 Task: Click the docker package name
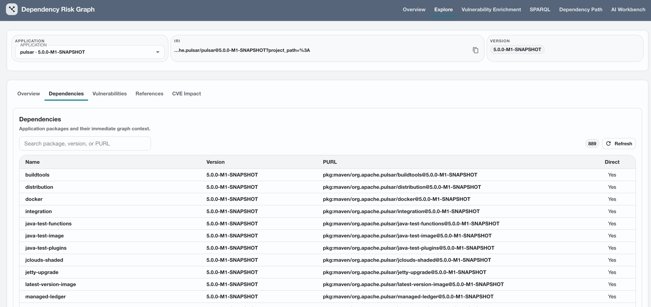point(34,199)
